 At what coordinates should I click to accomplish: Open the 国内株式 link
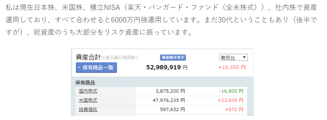[x=88, y=91]
